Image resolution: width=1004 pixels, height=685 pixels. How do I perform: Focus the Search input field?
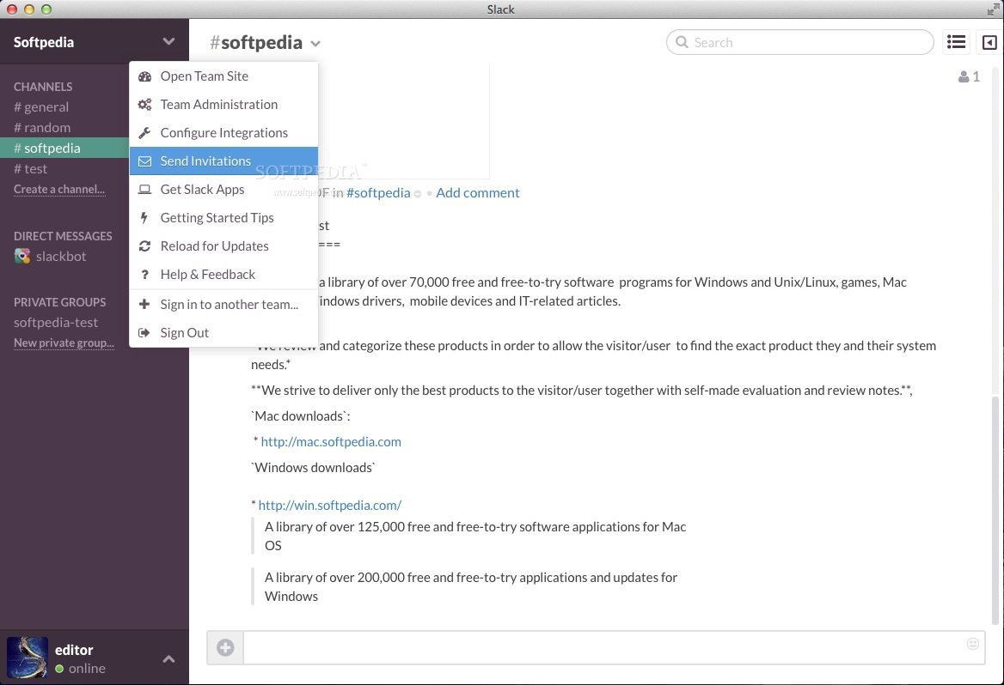799,42
